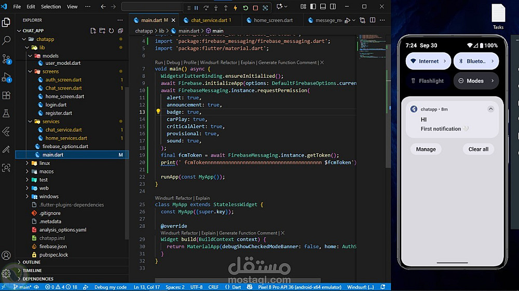Click Debug my code in status bar
519x291 pixels.
click(x=110, y=287)
